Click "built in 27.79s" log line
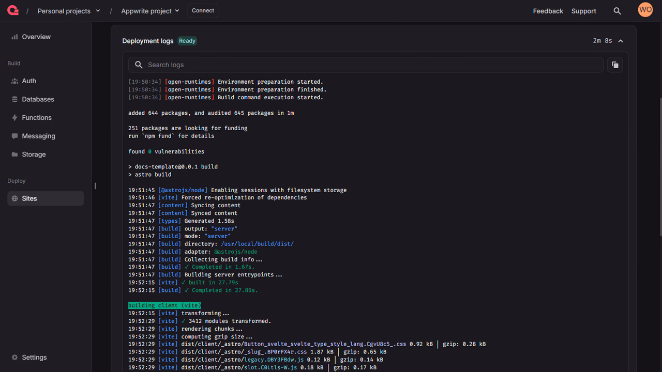 click(x=183, y=283)
